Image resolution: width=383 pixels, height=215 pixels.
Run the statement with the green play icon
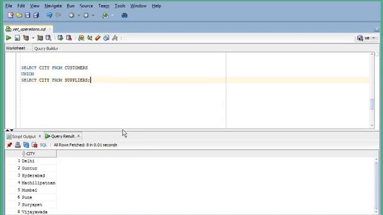pyautogui.click(x=8, y=38)
